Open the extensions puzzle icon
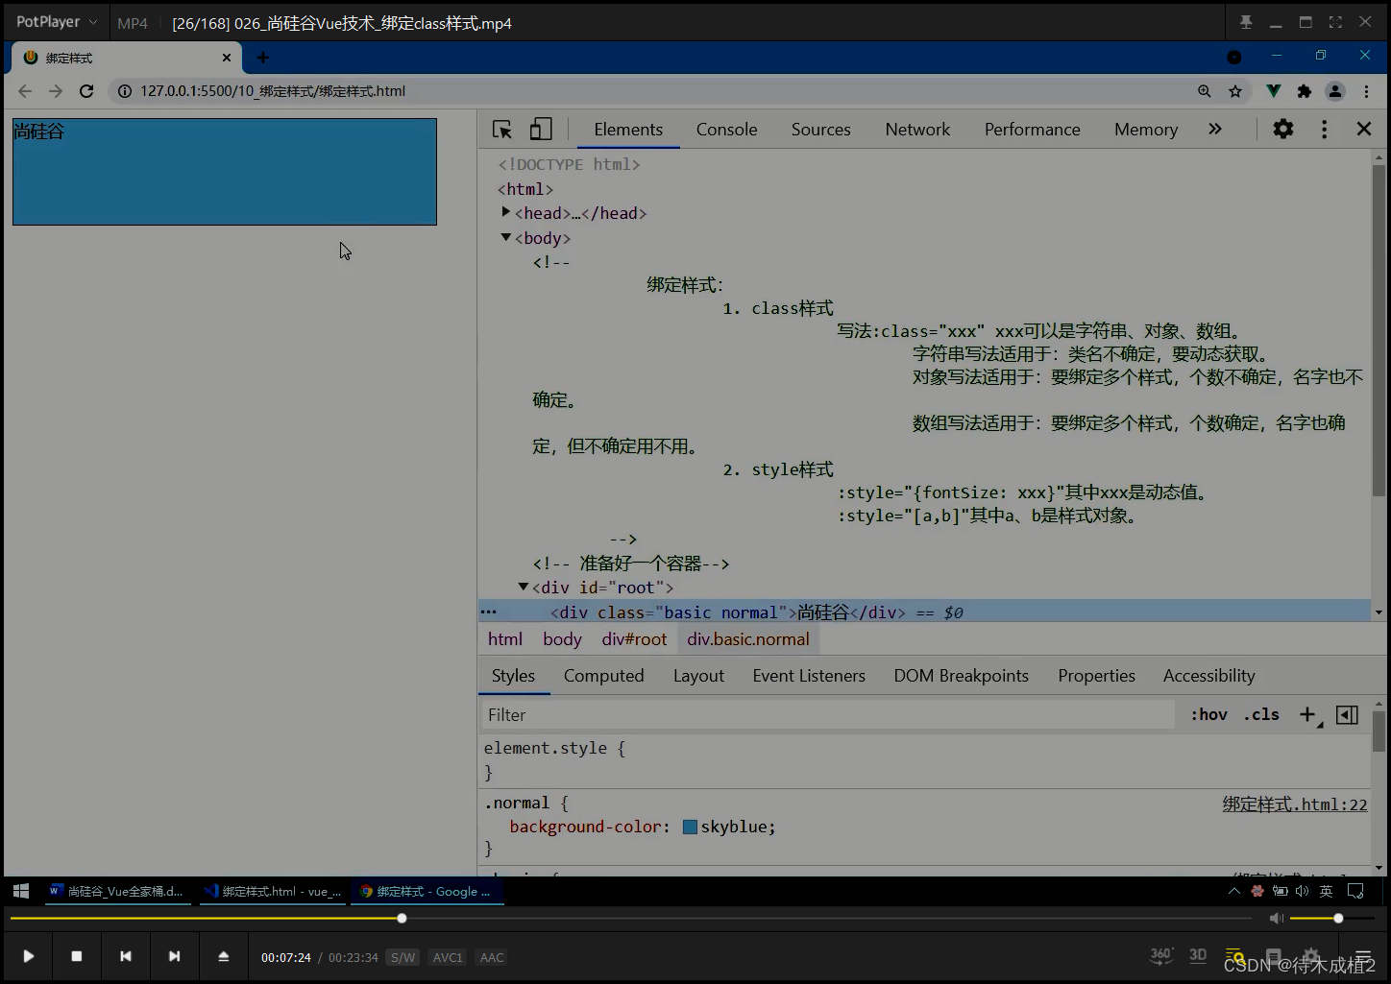Screen dimensions: 1391x984 pyautogui.click(x=1304, y=91)
